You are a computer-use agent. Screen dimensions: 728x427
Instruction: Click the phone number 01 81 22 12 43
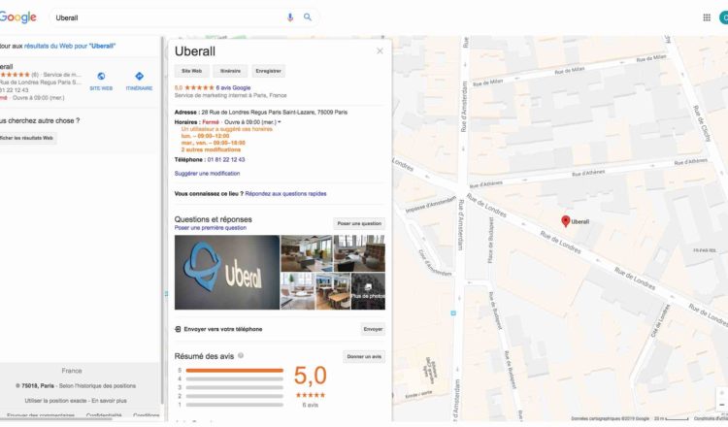[x=226, y=160]
